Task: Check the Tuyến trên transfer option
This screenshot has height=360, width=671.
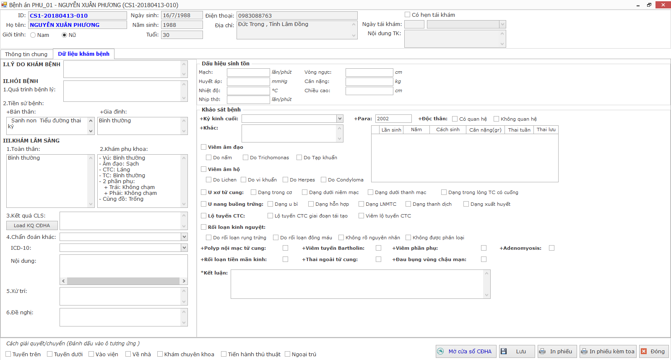Action: [x=8, y=354]
